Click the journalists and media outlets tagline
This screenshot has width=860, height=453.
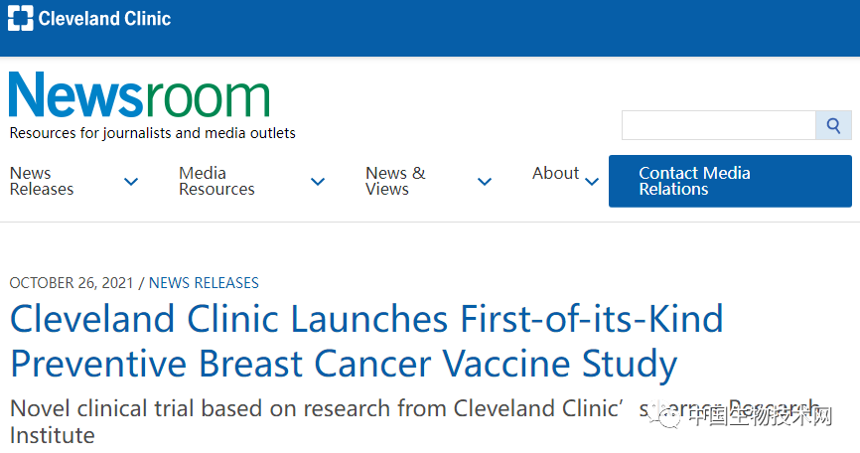(x=153, y=133)
